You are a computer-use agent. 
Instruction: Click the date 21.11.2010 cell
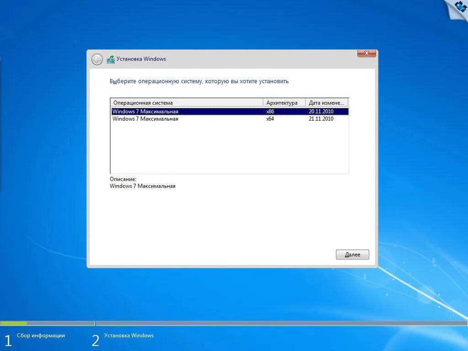tap(321, 119)
